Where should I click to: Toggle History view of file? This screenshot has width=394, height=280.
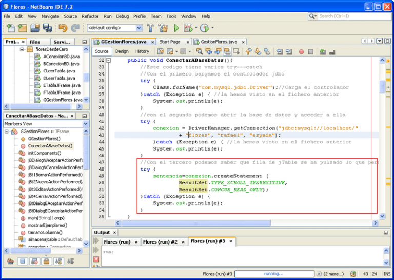(x=142, y=51)
